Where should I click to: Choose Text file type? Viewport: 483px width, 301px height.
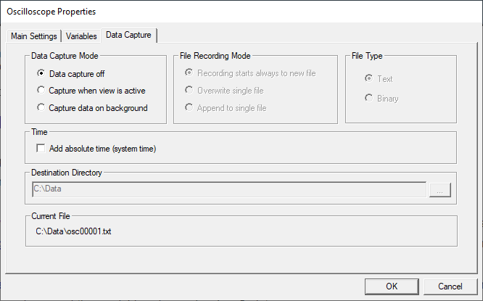coord(369,78)
